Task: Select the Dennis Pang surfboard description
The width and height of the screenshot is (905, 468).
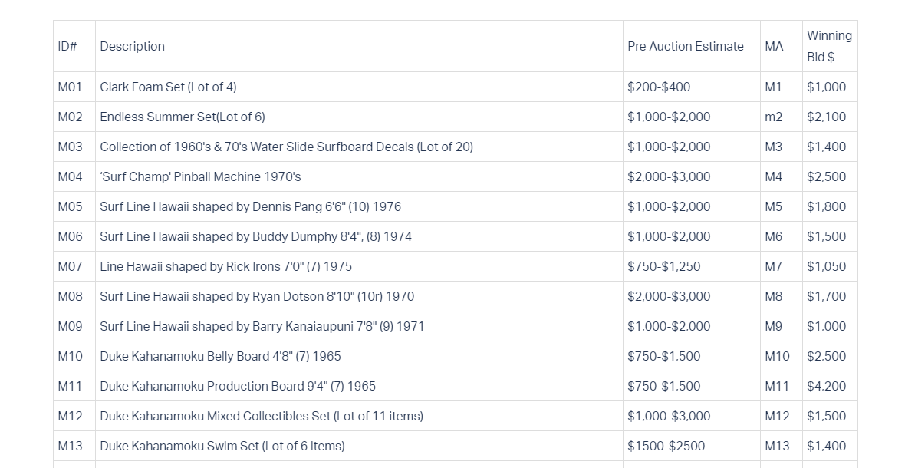Action: [x=250, y=206]
